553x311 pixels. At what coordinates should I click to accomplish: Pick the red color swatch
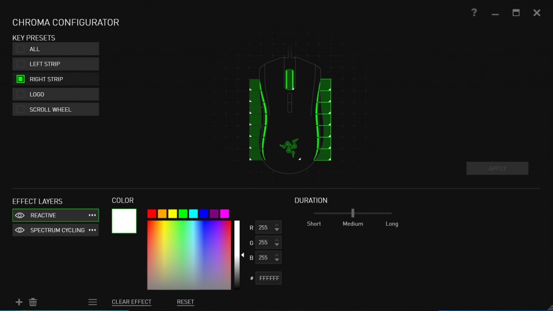(152, 213)
